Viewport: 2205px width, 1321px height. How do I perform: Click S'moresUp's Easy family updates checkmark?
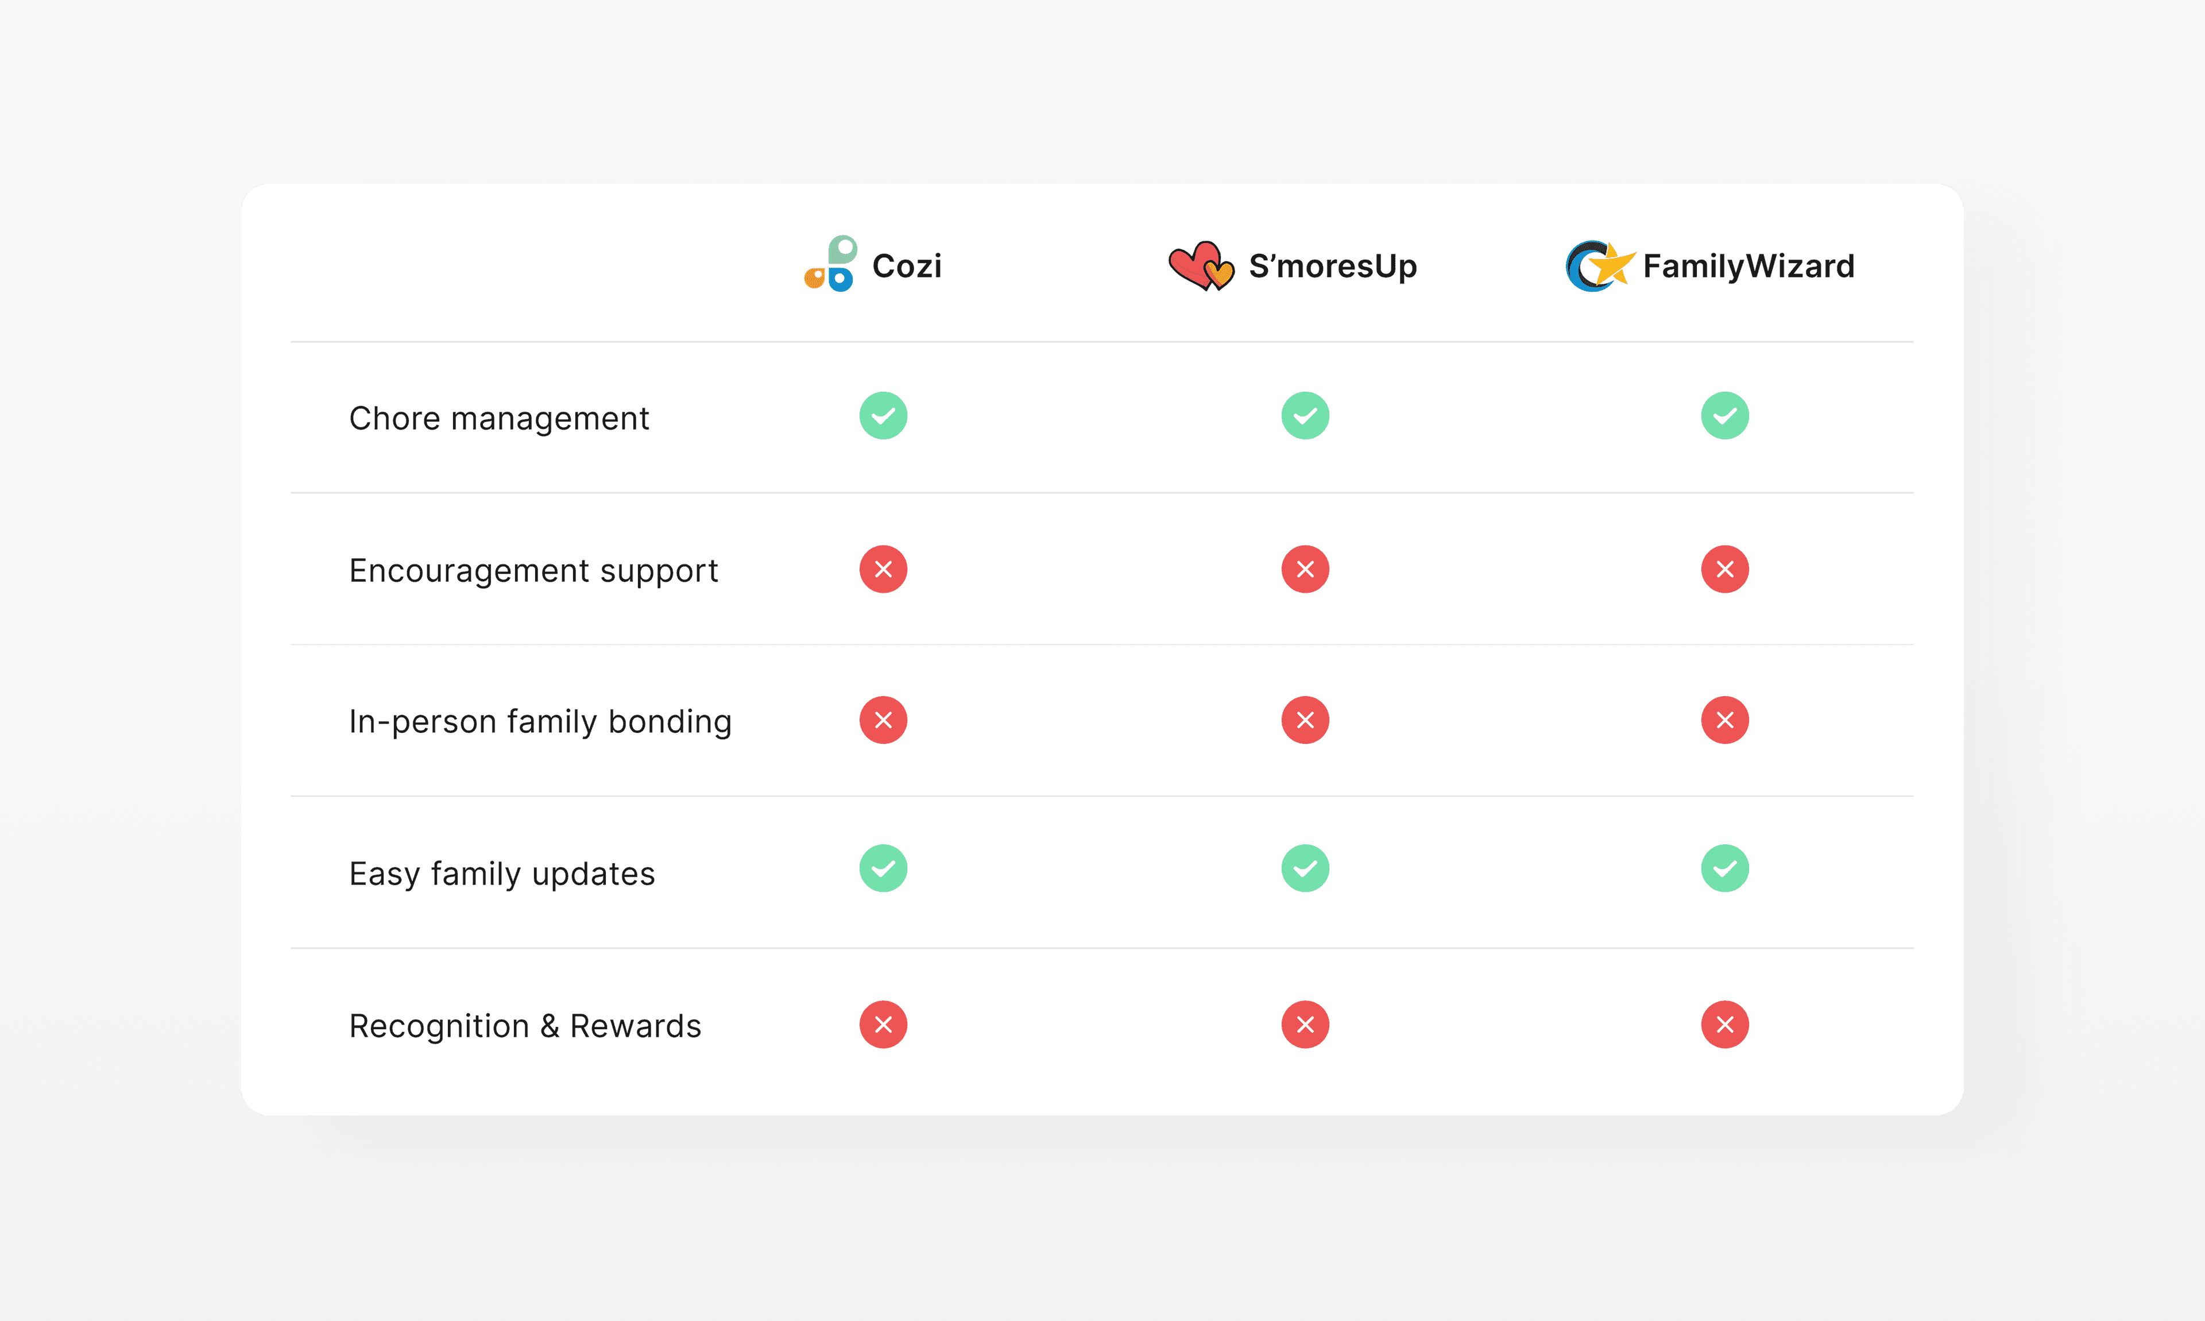click(1305, 868)
